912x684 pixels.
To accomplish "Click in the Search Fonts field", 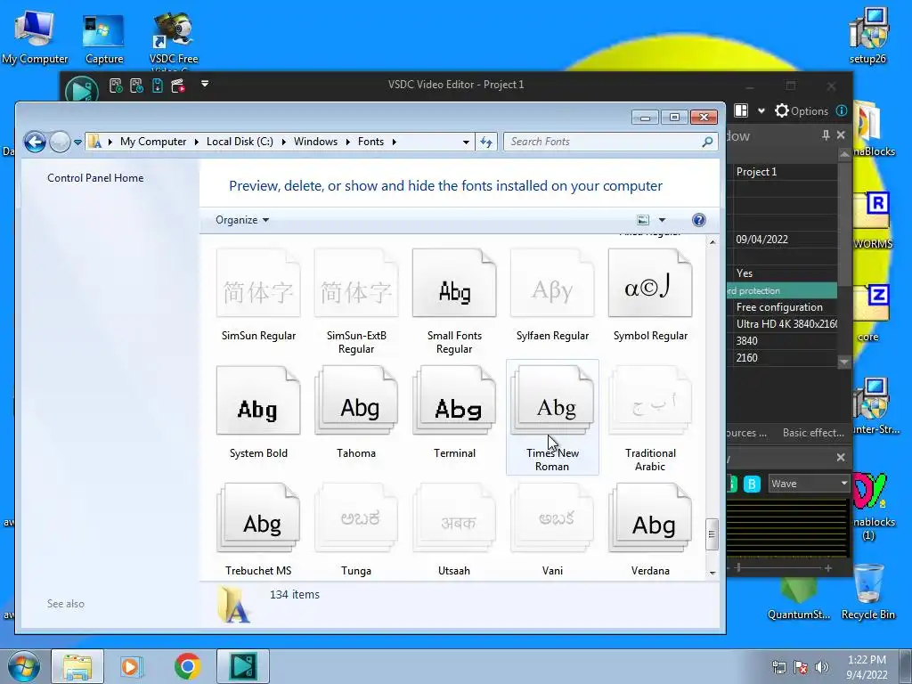I will [602, 142].
